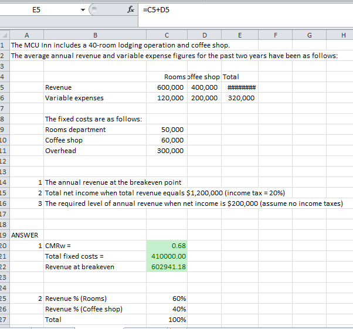Viewport: 353px width, 329px height.
Task: Click cell 'The MCU Inn includes a 40-room lodging'
Action: [120, 45]
